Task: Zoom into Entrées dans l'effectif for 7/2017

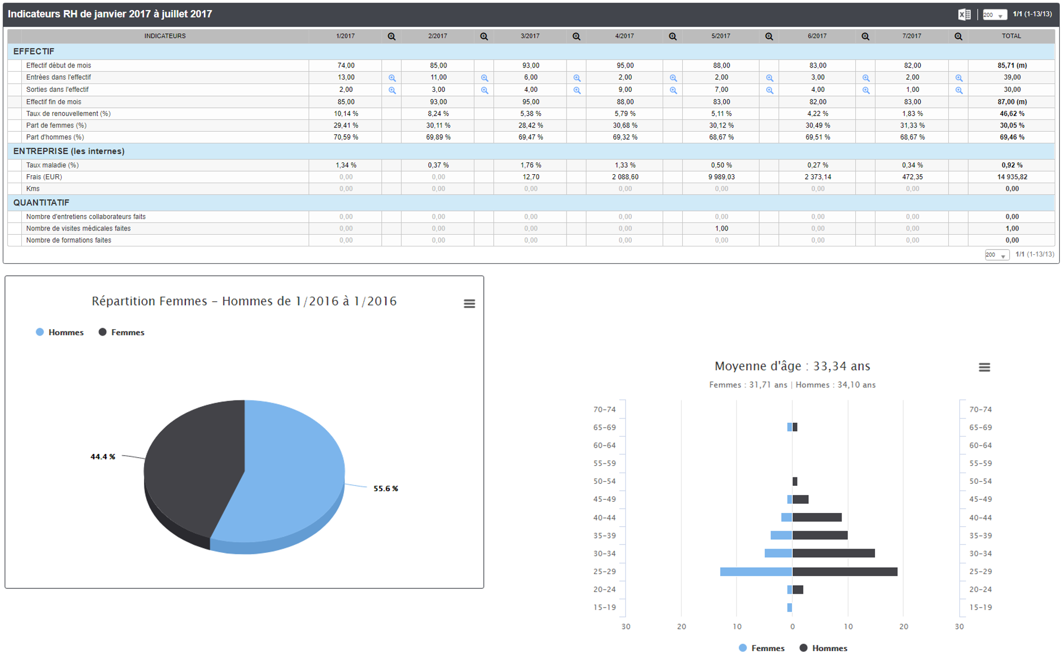Action: point(958,78)
